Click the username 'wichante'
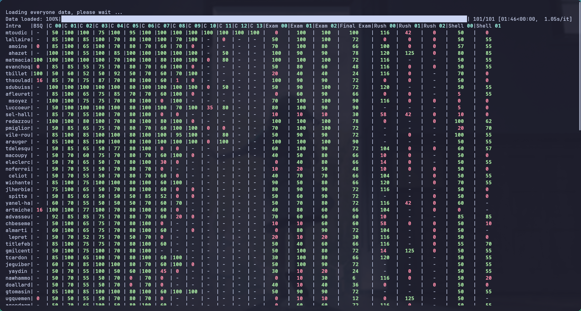 tap(18, 182)
